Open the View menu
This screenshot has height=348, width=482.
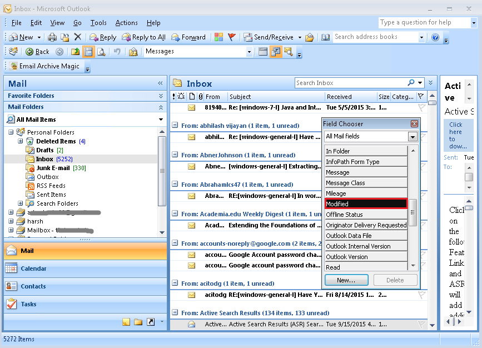(57, 23)
